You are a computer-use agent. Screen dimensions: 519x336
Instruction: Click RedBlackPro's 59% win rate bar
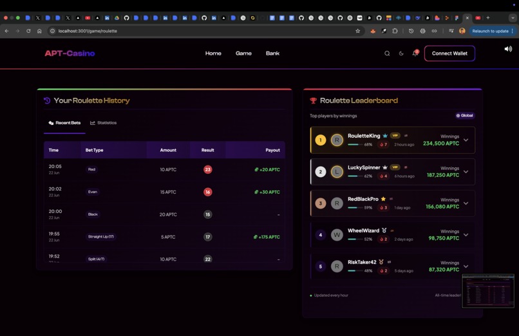click(355, 208)
